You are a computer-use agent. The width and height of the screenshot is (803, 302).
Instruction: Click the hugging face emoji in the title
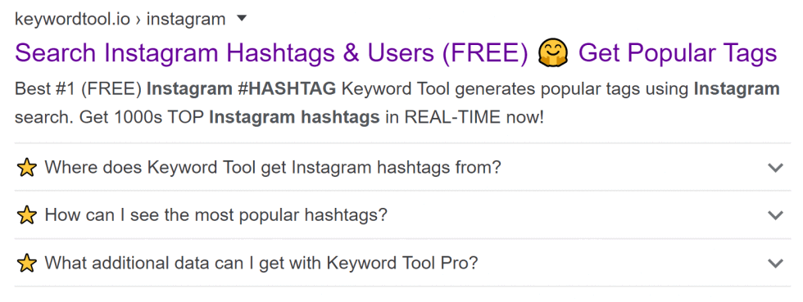point(553,53)
